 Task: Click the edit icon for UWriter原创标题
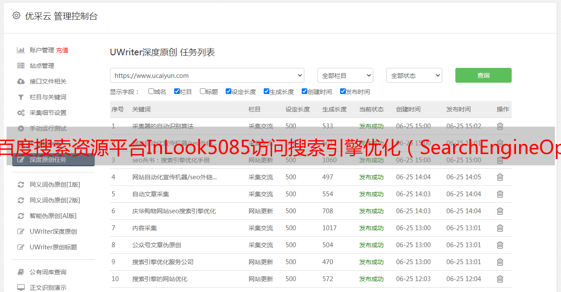pyautogui.click(x=21, y=247)
